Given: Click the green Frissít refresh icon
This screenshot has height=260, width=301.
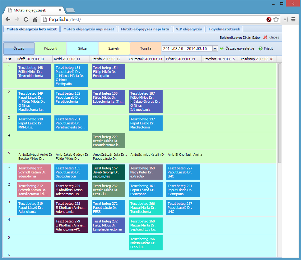Looking at the screenshot, I should (x=261, y=48).
